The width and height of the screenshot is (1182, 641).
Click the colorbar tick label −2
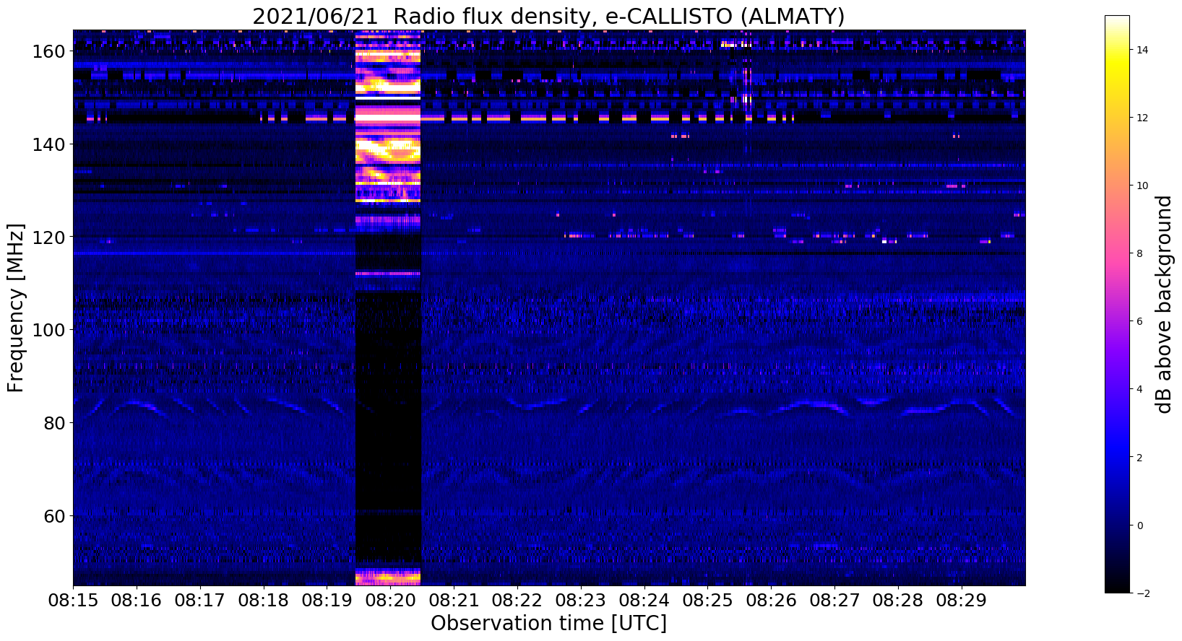click(1142, 593)
